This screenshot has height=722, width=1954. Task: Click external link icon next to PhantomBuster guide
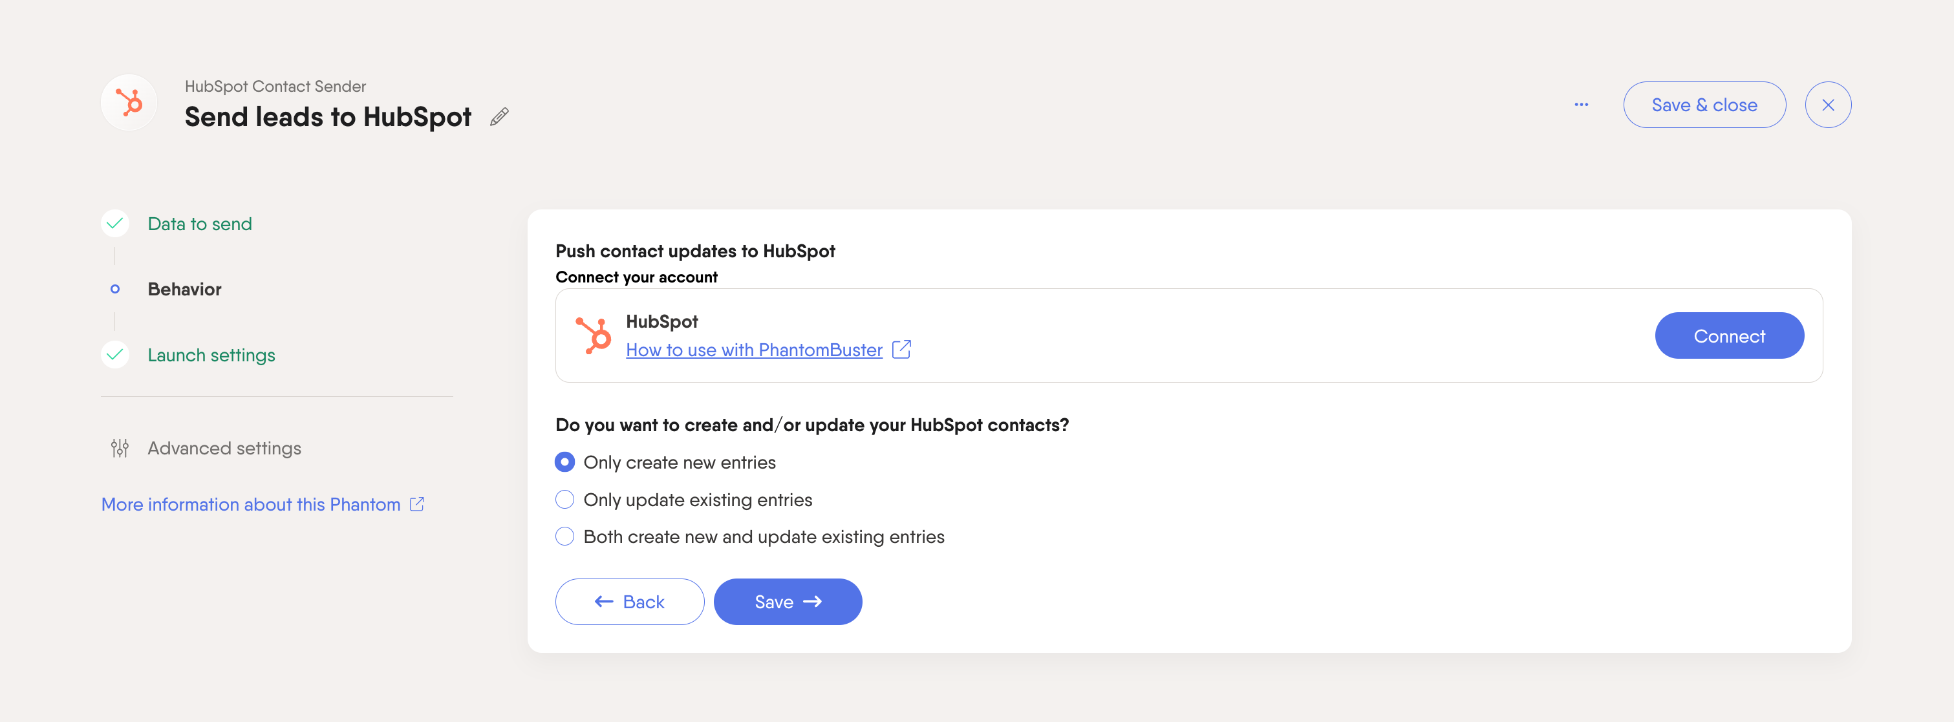[901, 349]
